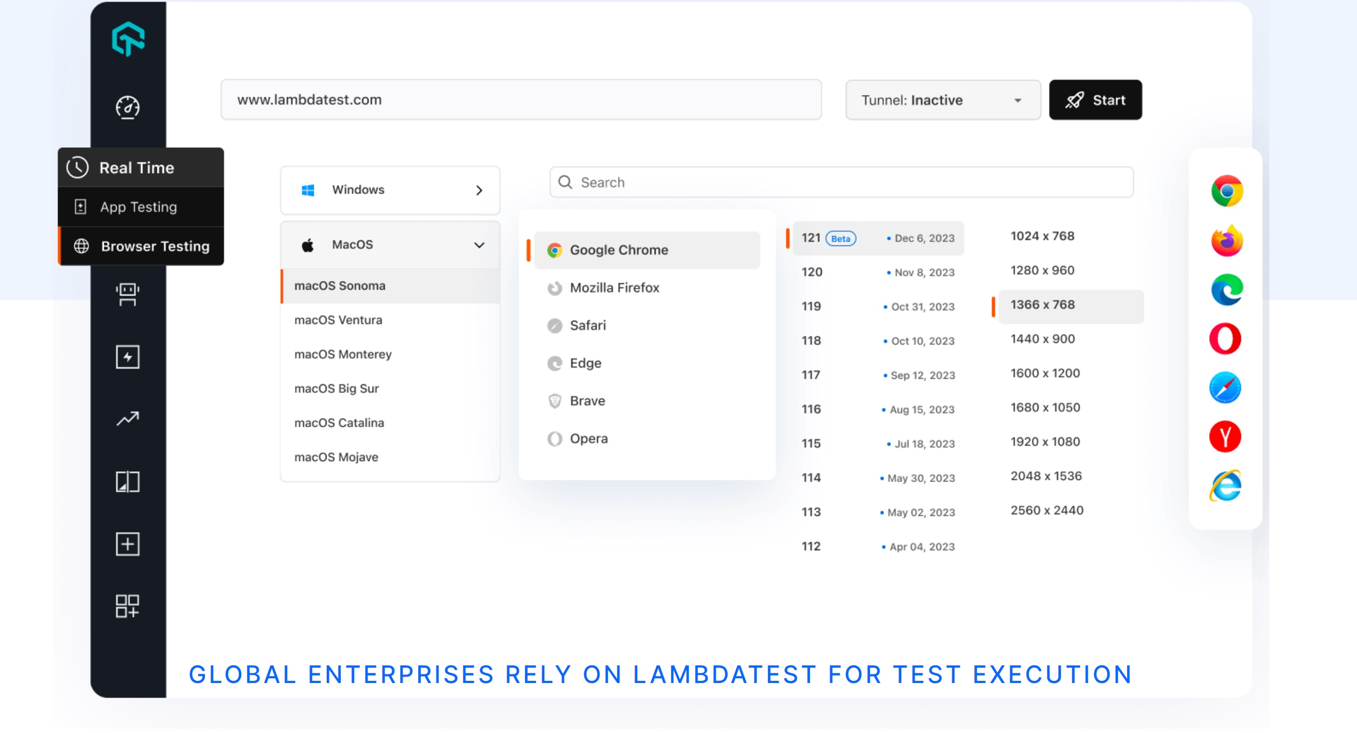Select Yandex icon in right browser panel
Viewport: 1357px width, 733px height.
point(1225,436)
